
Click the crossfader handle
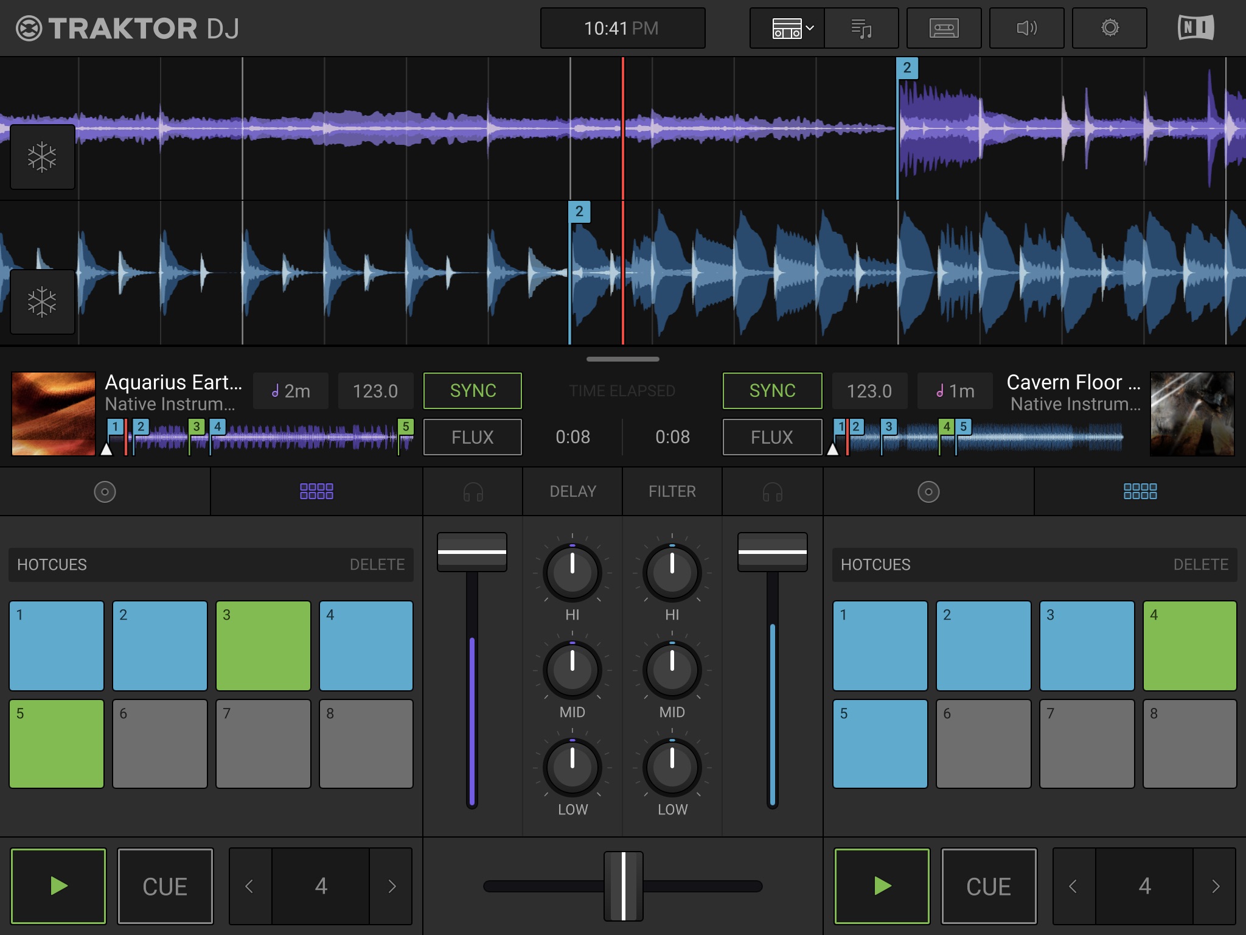(623, 886)
